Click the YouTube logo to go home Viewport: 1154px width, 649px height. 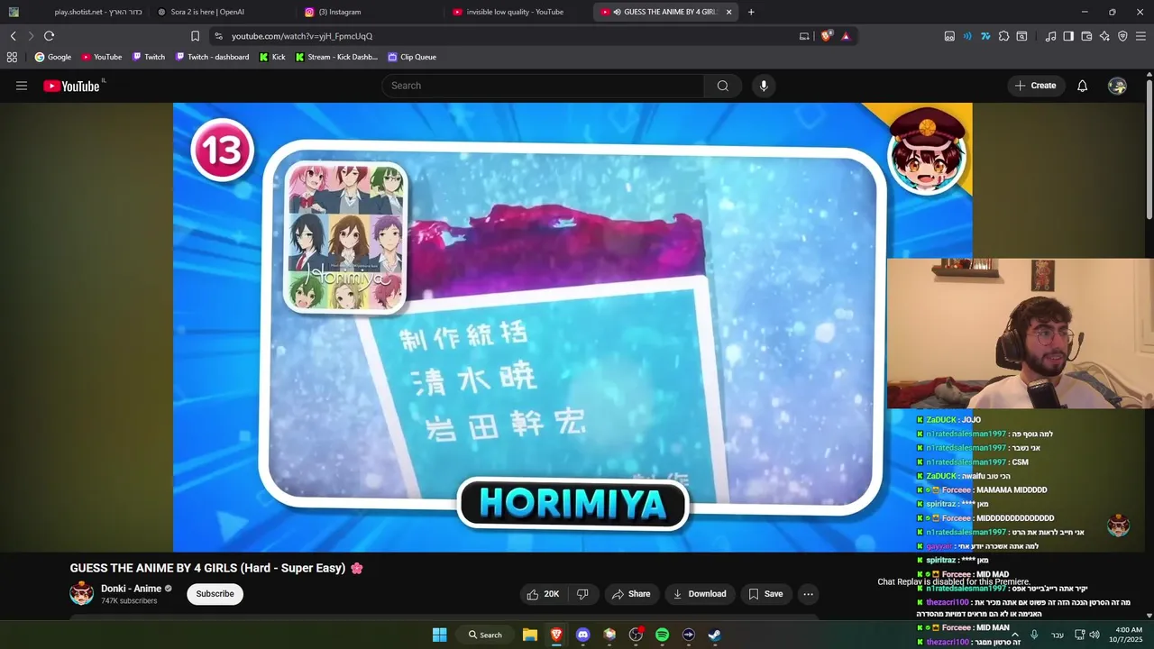click(x=71, y=86)
